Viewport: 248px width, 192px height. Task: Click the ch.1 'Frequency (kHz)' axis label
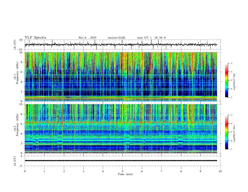[17, 73]
